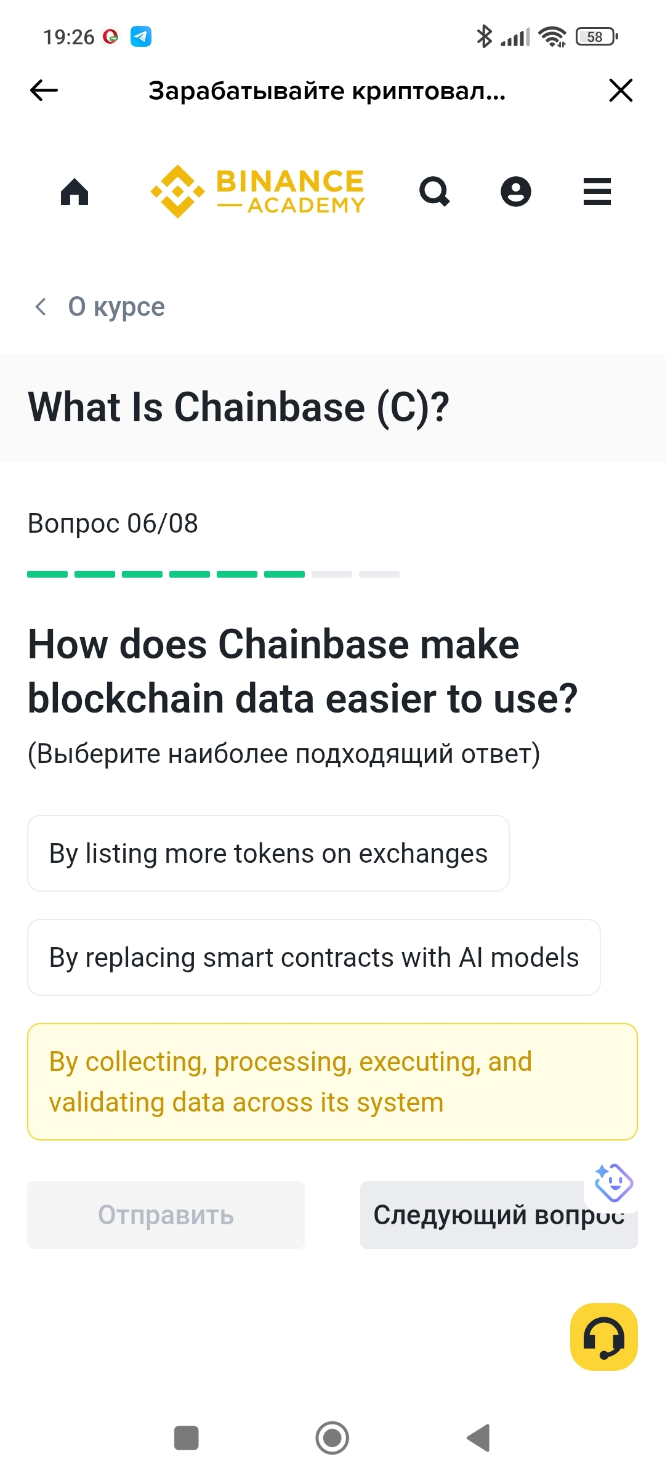The image size is (665, 1478).
Task: Open the AI assistant floating icon
Action: tap(613, 1182)
